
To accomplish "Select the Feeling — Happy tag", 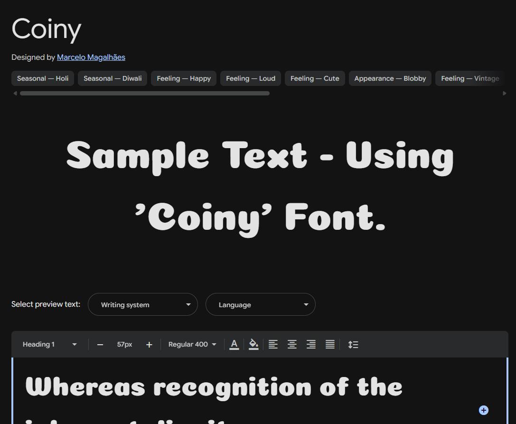I will click(x=184, y=78).
